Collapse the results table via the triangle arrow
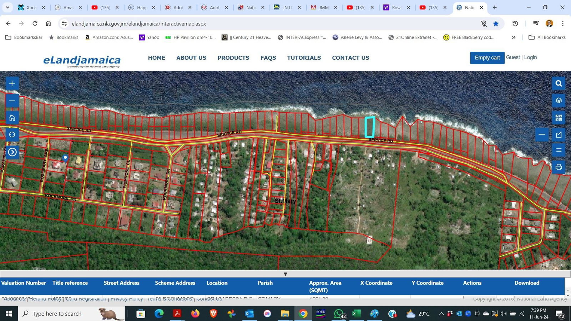571x321 pixels. pos(285,274)
